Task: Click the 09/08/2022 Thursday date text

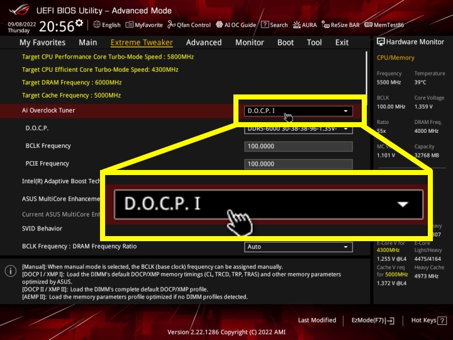Action: point(21,27)
